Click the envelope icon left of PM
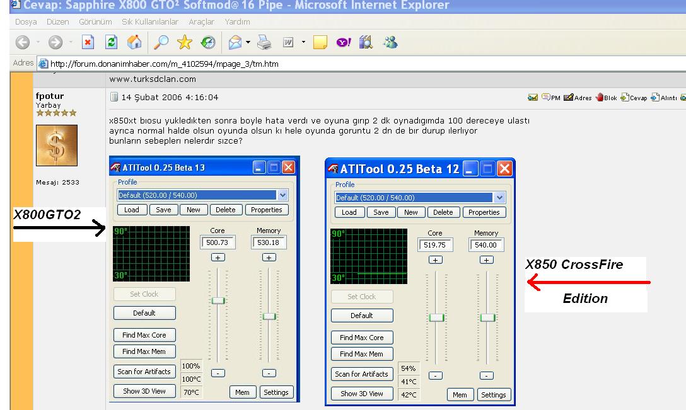This screenshot has width=686, height=410. coord(533,97)
